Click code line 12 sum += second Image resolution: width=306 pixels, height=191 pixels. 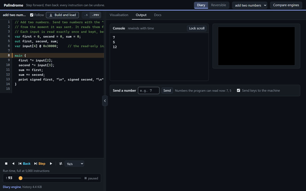click(x=32, y=75)
